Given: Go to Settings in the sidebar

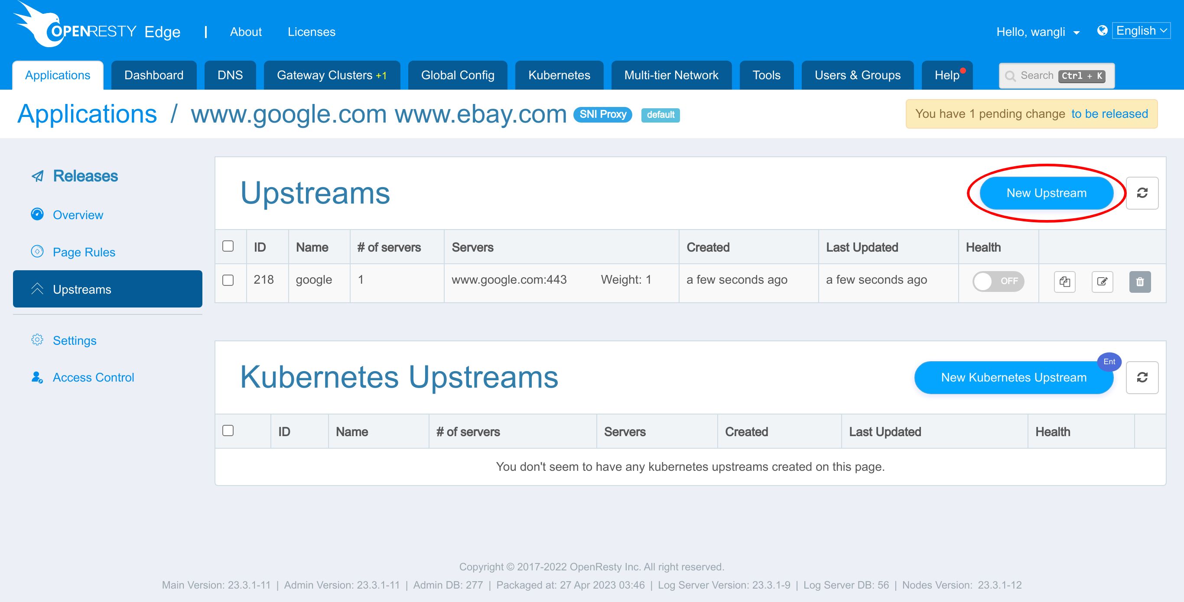Looking at the screenshot, I should pos(75,340).
